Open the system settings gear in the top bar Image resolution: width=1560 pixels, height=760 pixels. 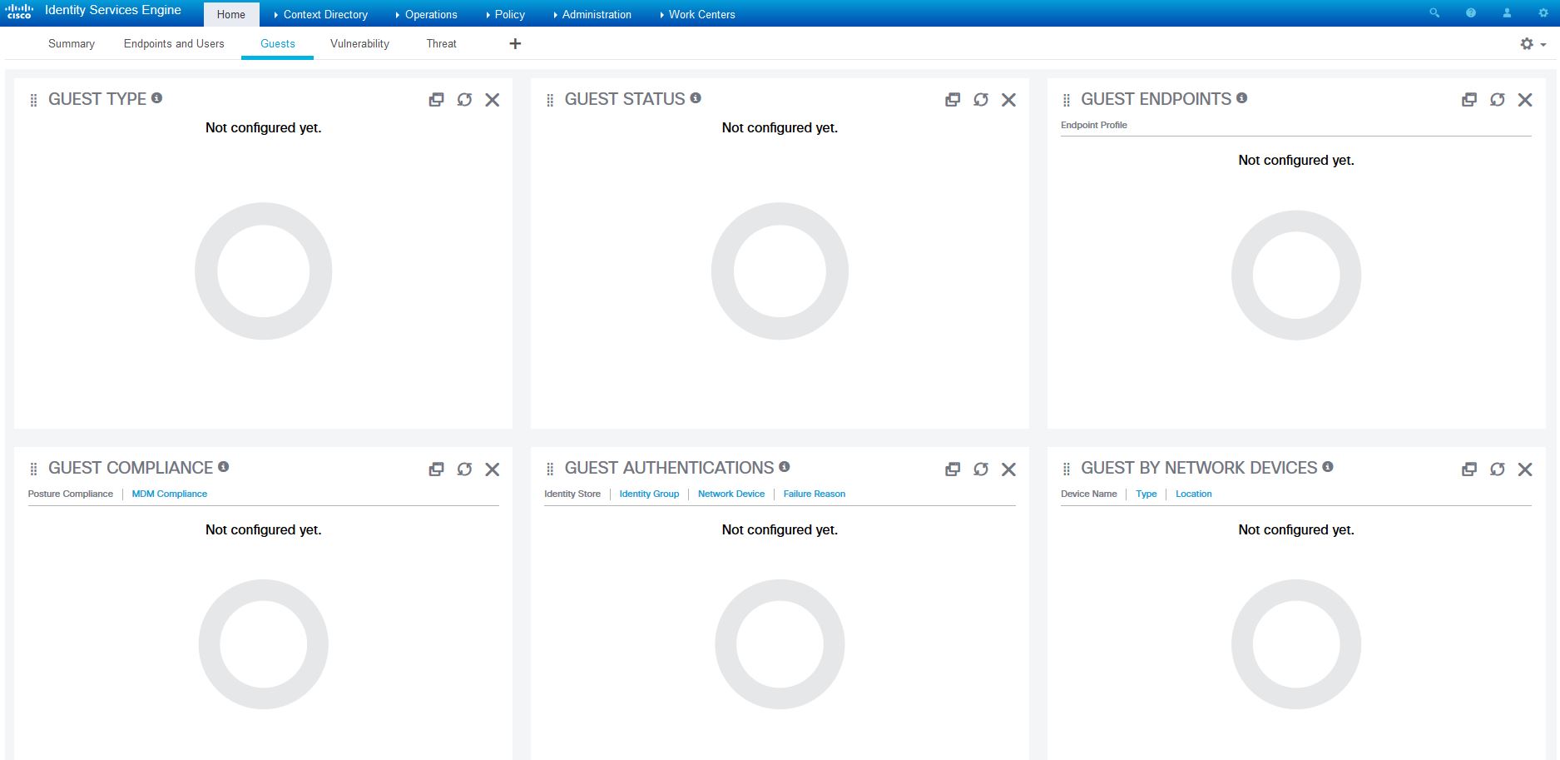[x=1543, y=13]
